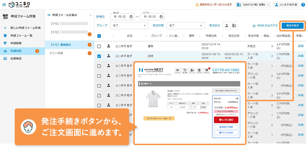Click the EXCELを出力する download icon
The width and height of the screenshot is (306, 152).
tap(254, 26)
